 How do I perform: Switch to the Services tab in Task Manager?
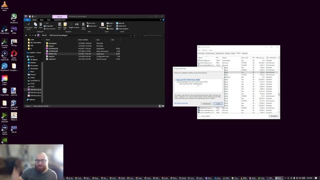[244, 53]
